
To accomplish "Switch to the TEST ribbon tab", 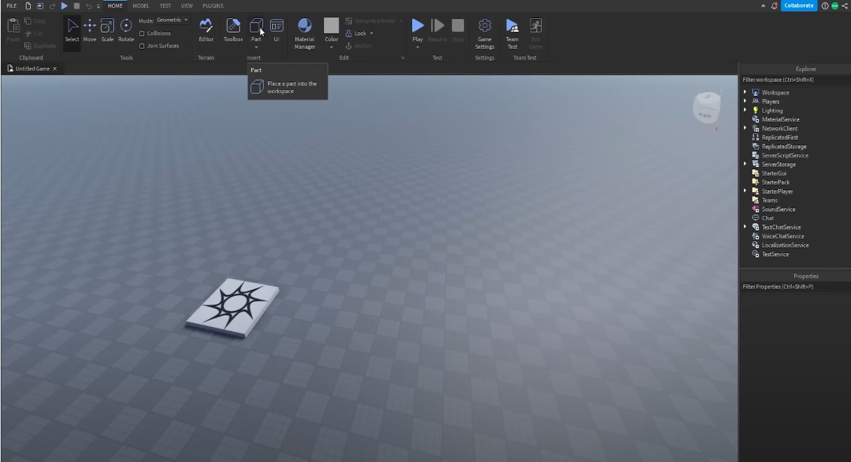I will point(165,6).
